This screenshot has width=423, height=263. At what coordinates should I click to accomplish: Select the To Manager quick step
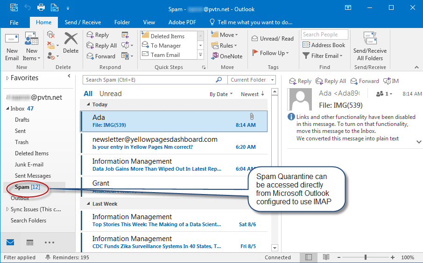(169, 45)
